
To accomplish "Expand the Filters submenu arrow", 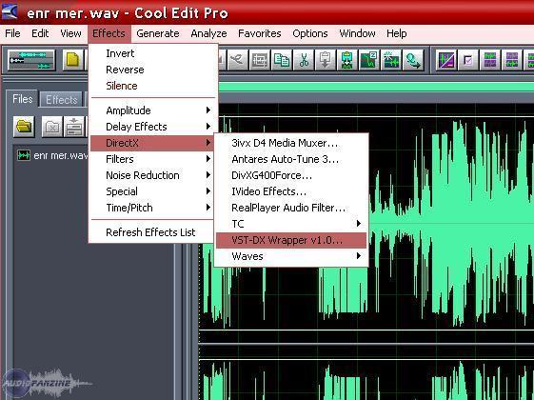I will (208, 159).
